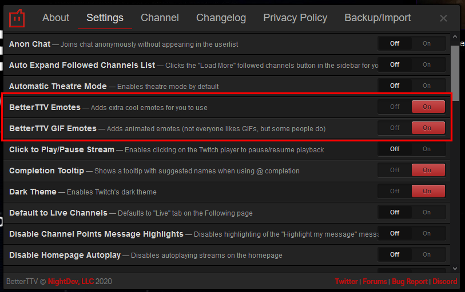Close the BetterTTV settings panel

click(x=443, y=18)
